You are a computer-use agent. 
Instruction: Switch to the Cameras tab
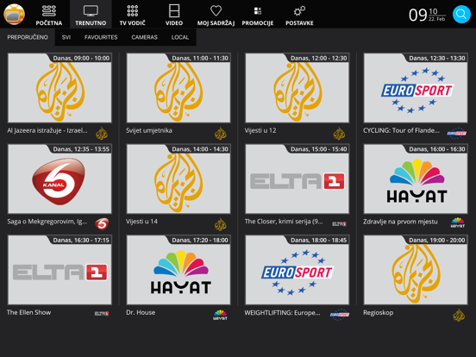[x=144, y=37]
